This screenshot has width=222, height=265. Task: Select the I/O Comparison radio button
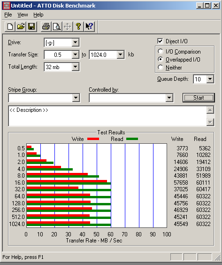click(x=161, y=51)
